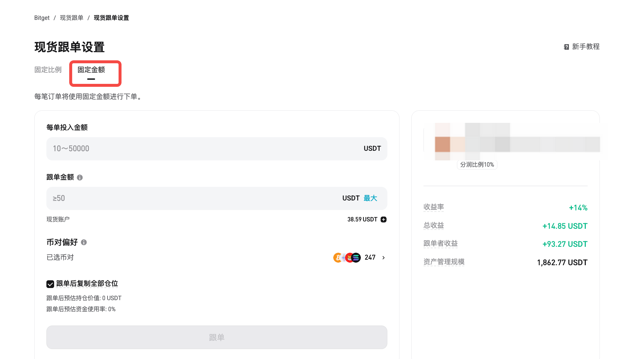Switch to the 固定比例 tab
637x359 pixels.
pos(47,69)
